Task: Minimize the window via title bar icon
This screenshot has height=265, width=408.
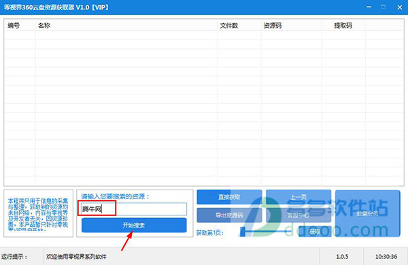Action: pos(369,7)
